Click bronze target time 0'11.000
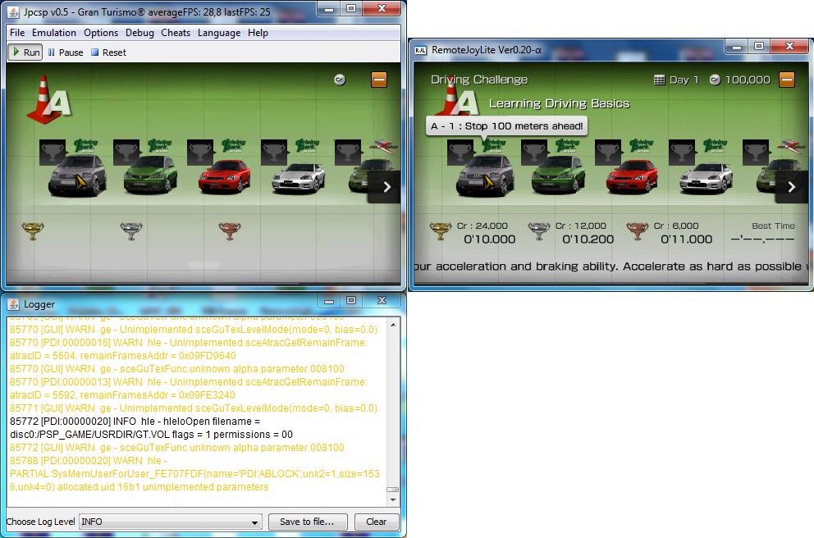Image resolution: width=814 pixels, height=538 pixels. [x=686, y=239]
